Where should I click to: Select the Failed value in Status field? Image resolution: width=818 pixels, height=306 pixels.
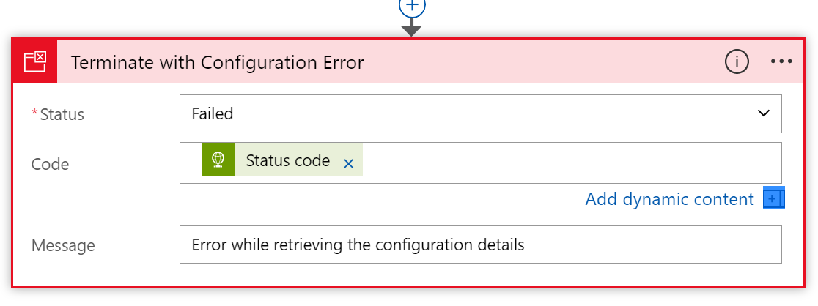213,113
